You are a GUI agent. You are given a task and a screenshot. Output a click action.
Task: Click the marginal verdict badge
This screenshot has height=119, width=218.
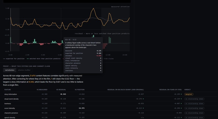click(x=189, y=94)
